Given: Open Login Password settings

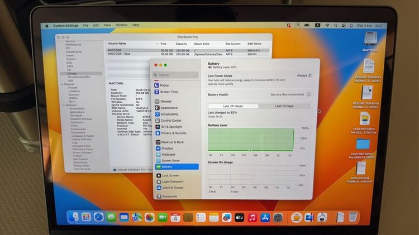Looking at the screenshot, I should coord(170,181).
